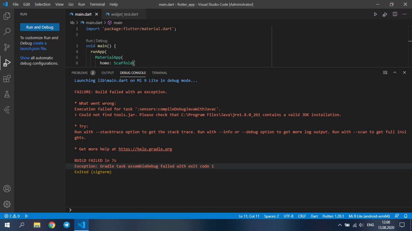Screen dimensions: 412x231
Task: Open More Actions ellipsis in editor toolbar
Action: [405, 14]
